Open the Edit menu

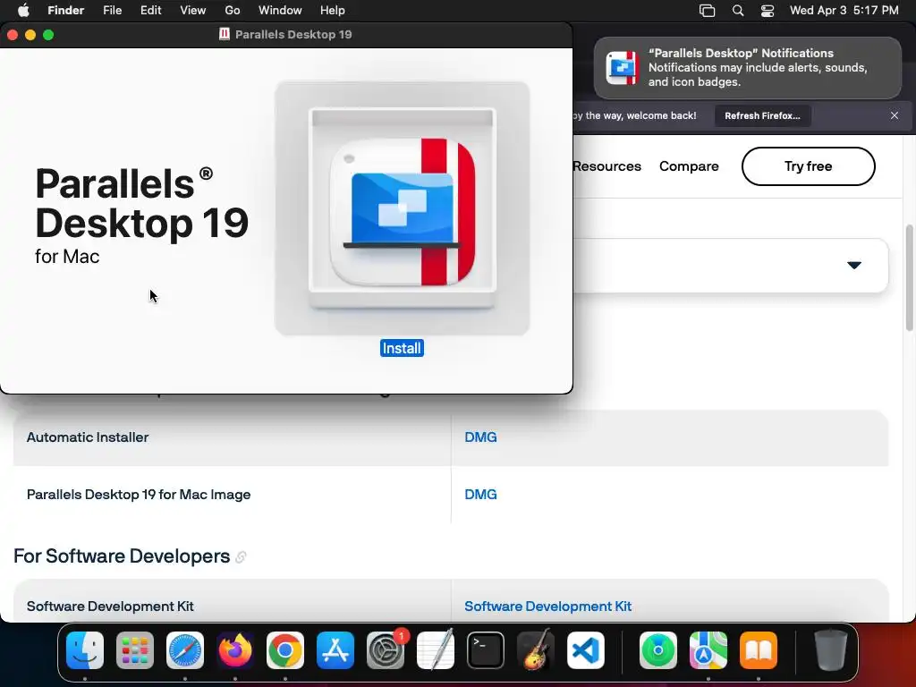[x=150, y=11]
